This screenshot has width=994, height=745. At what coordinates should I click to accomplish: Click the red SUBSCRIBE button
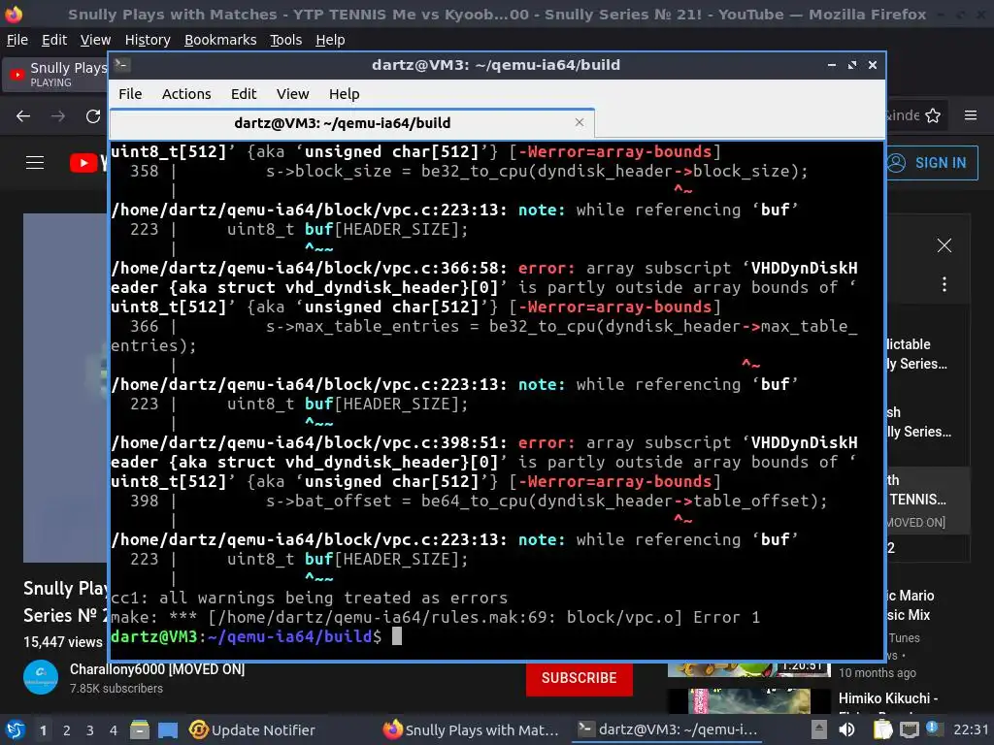[579, 678]
